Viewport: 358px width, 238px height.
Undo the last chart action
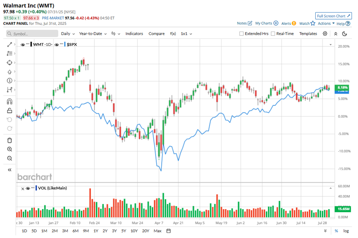point(10,119)
